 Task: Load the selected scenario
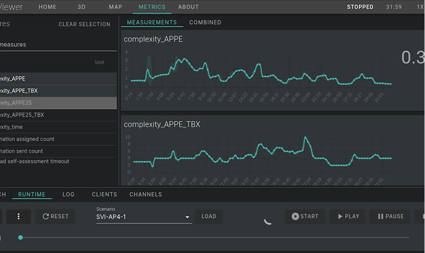coord(209,216)
